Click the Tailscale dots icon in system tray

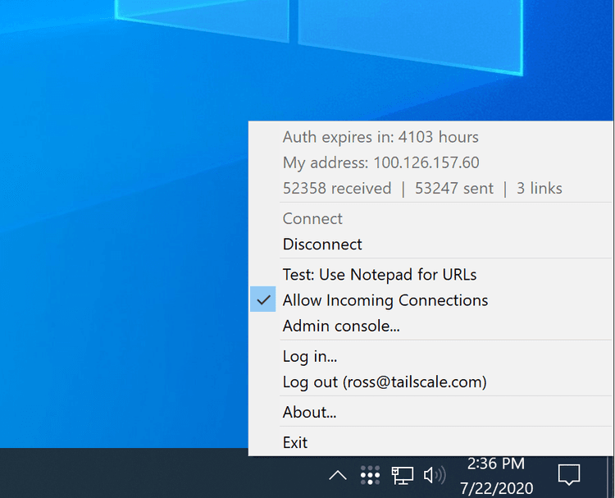click(370, 475)
